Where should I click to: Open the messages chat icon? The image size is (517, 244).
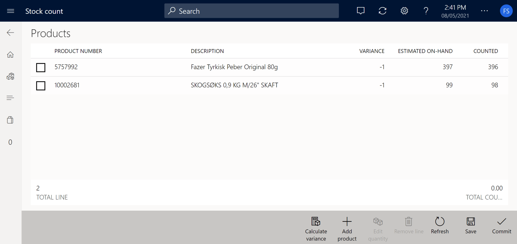361,11
